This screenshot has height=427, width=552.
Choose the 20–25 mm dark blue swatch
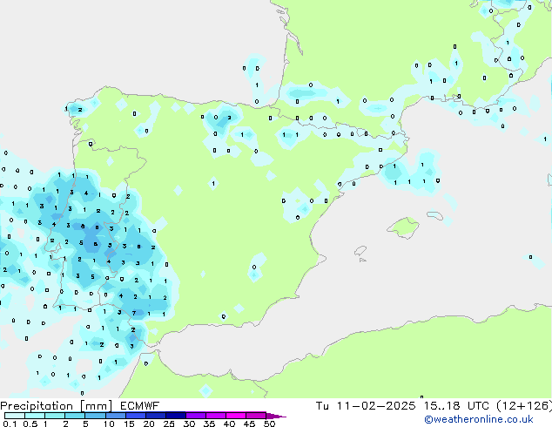click(x=155, y=416)
